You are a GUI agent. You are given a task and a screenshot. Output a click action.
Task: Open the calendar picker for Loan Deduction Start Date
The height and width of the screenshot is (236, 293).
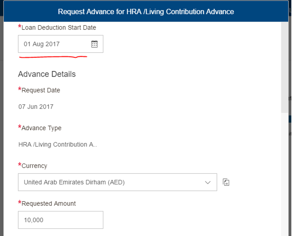tap(94, 44)
